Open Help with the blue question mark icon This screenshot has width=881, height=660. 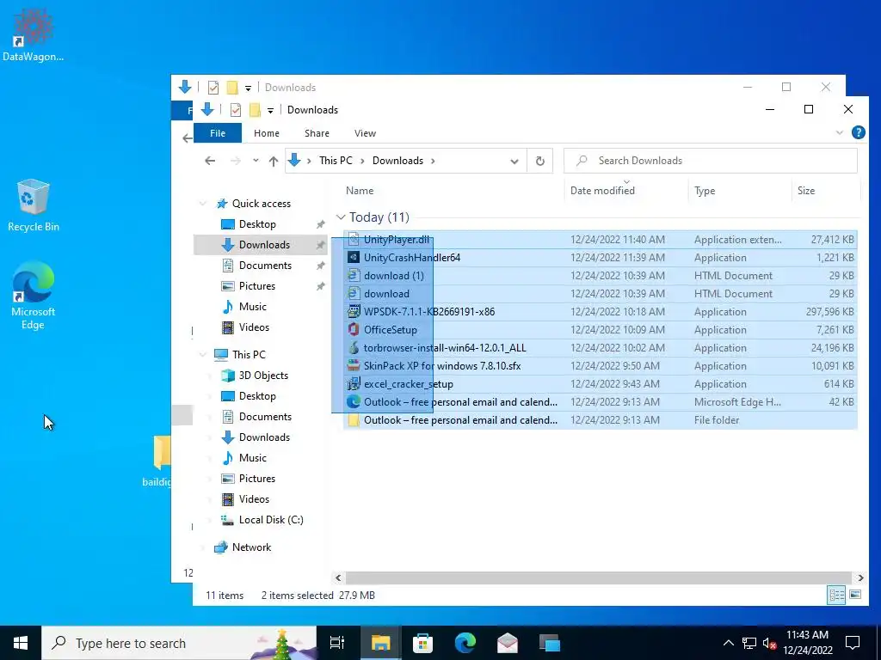(x=858, y=132)
